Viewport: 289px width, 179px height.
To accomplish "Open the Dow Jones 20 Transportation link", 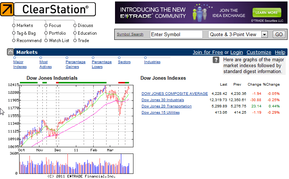I will click(x=166, y=106).
